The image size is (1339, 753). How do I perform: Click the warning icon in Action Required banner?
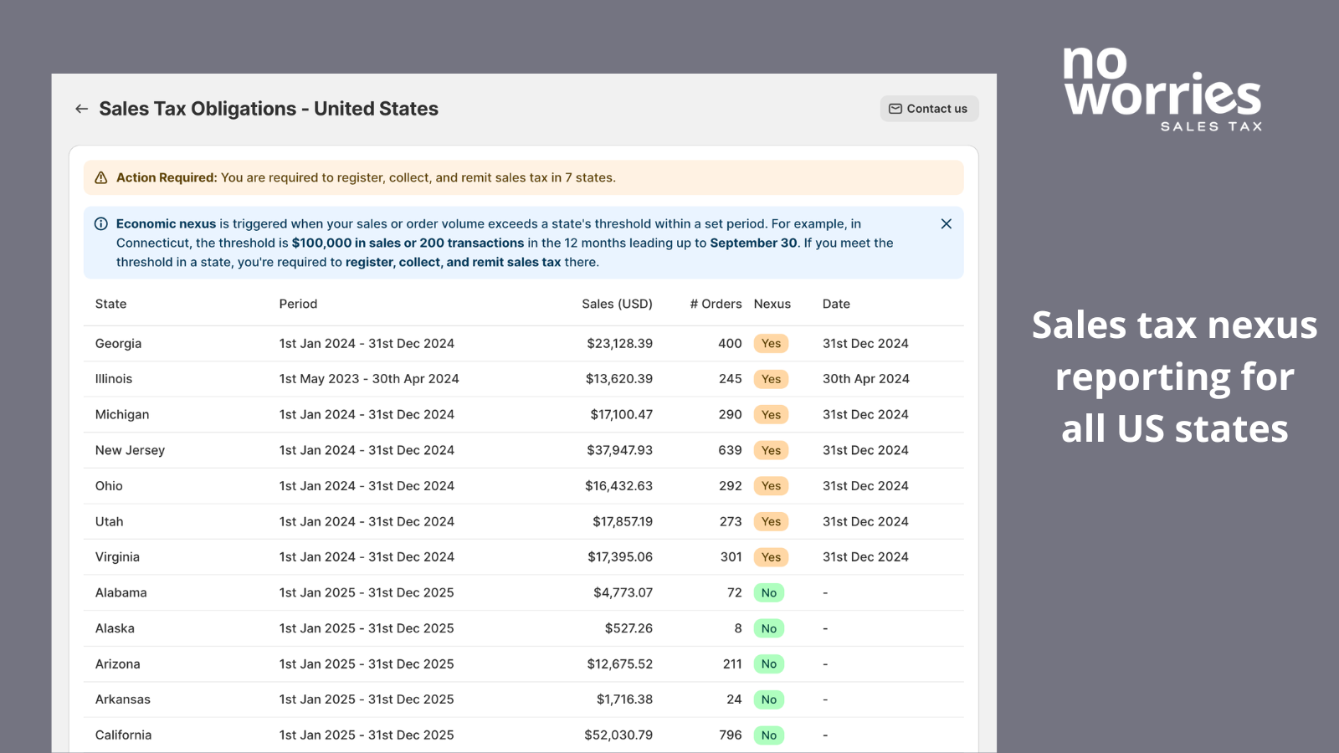click(x=101, y=177)
